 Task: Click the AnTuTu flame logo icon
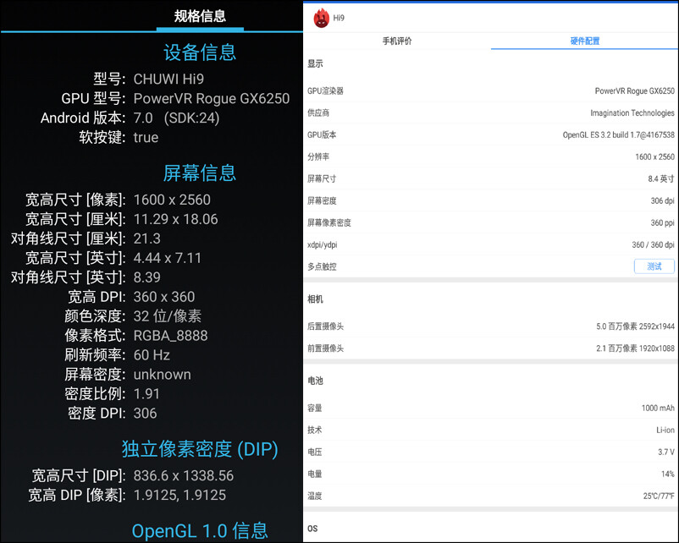pyautogui.click(x=322, y=18)
